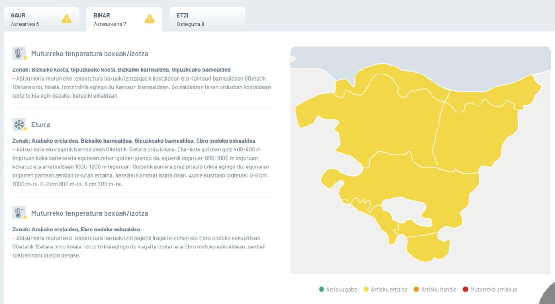
Task: Click 'Zonak: Arabako erdialdea, Ebro ondoko eskualdea'
Action: 76,230
